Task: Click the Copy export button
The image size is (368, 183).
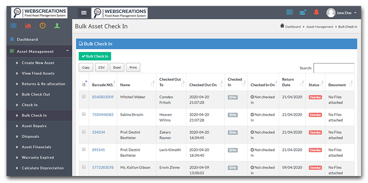Action: coord(86,68)
